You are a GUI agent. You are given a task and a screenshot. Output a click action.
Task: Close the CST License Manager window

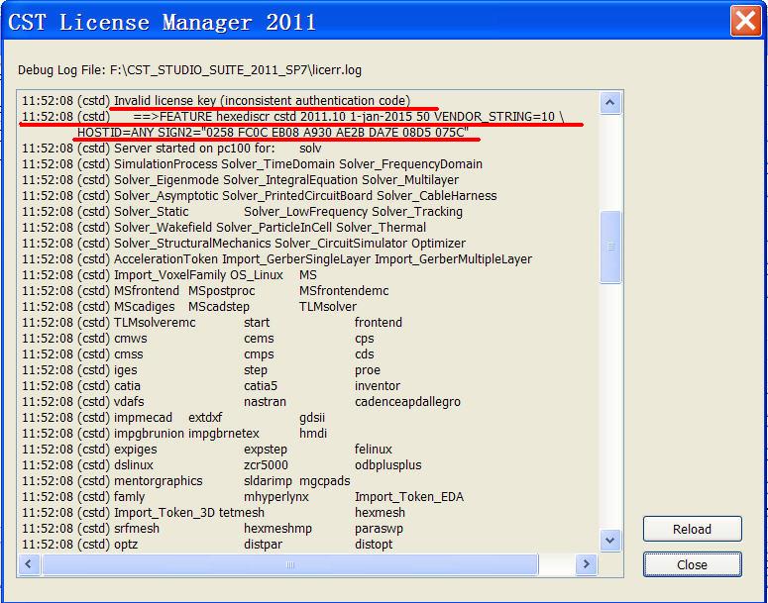point(745,21)
